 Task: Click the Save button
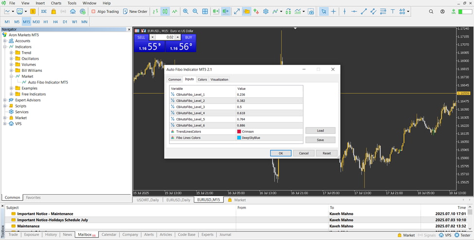tap(320, 140)
